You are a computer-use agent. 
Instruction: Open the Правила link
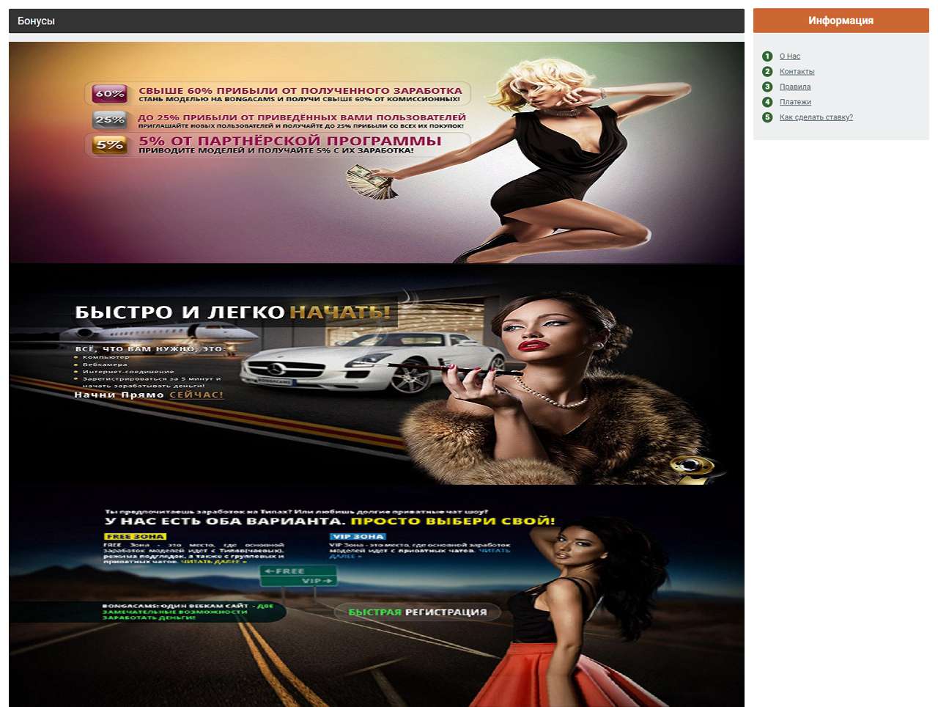click(794, 87)
